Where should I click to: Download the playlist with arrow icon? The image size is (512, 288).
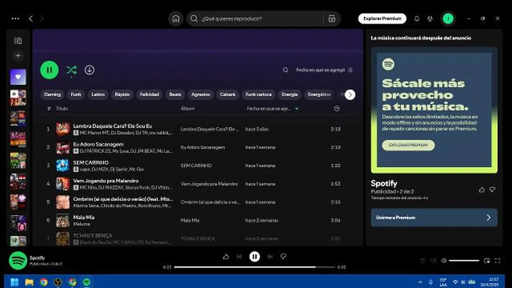[x=89, y=70]
